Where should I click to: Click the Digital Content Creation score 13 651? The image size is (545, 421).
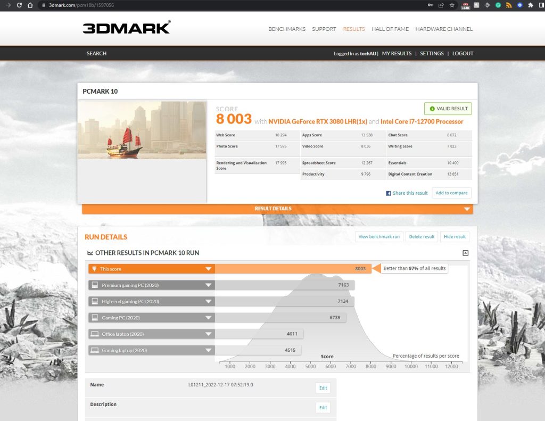coord(452,174)
